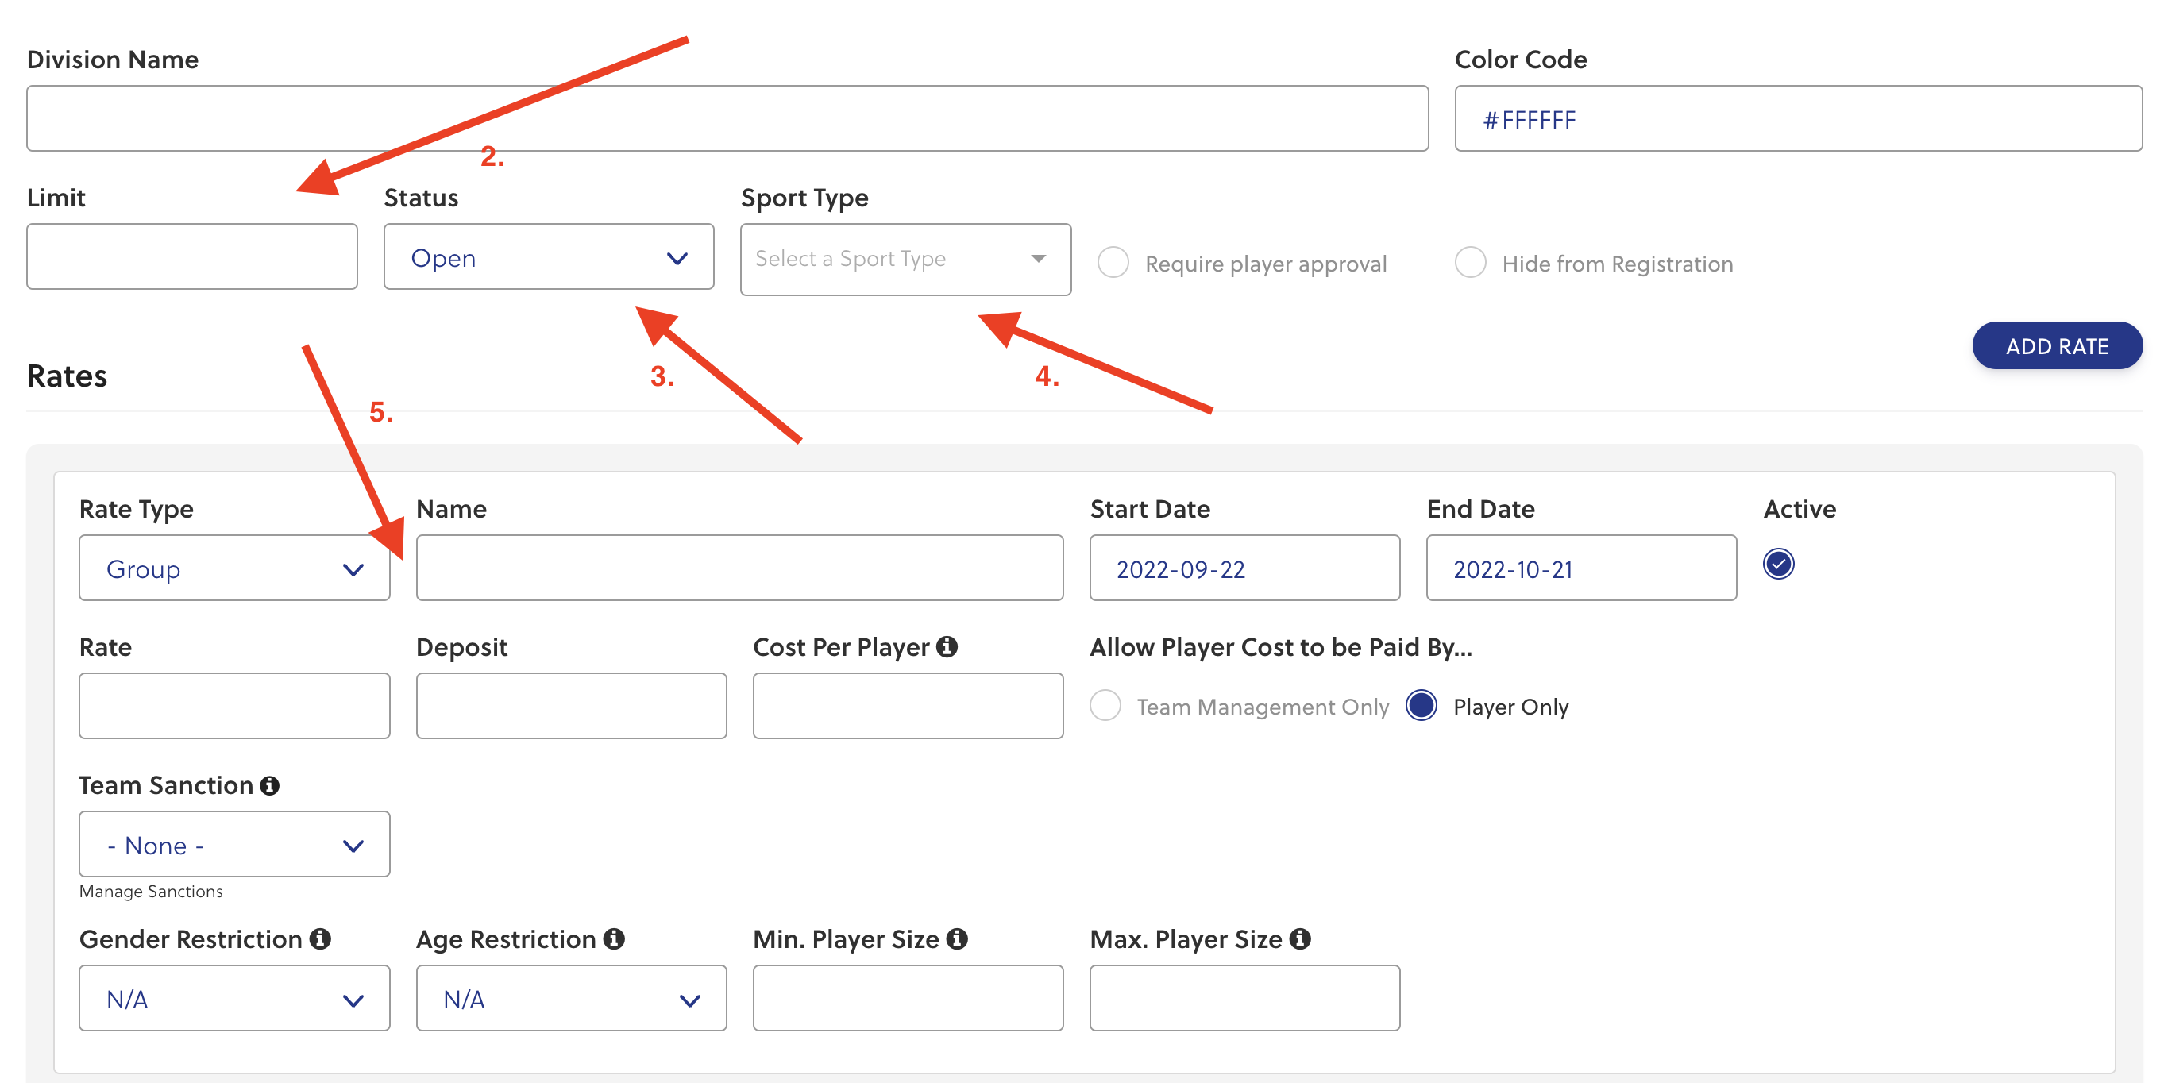The height and width of the screenshot is (1083, 2168).
Task: Focus the Rate amount field
Action: pyautogui.click(x=234, y=706)
